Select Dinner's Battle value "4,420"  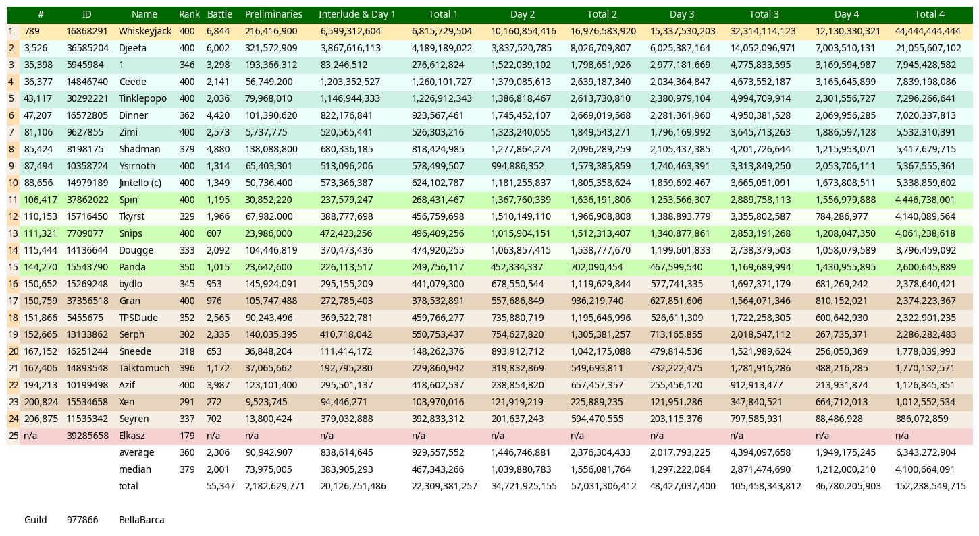point(218,115)
